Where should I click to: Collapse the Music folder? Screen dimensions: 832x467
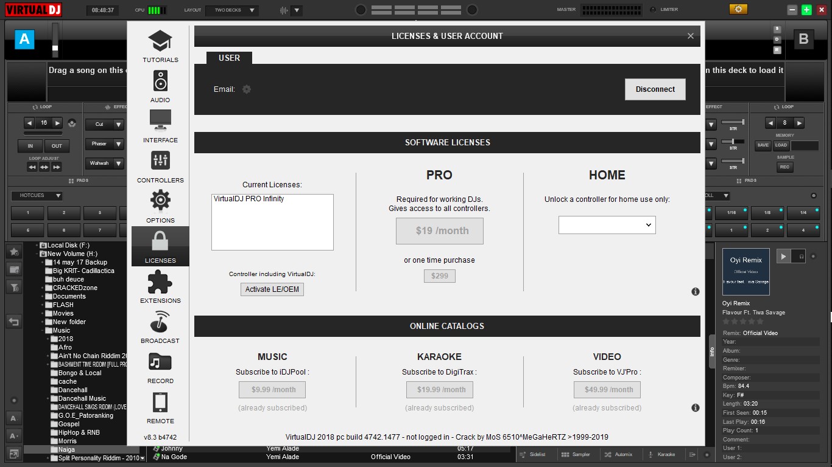click(43, 330)
